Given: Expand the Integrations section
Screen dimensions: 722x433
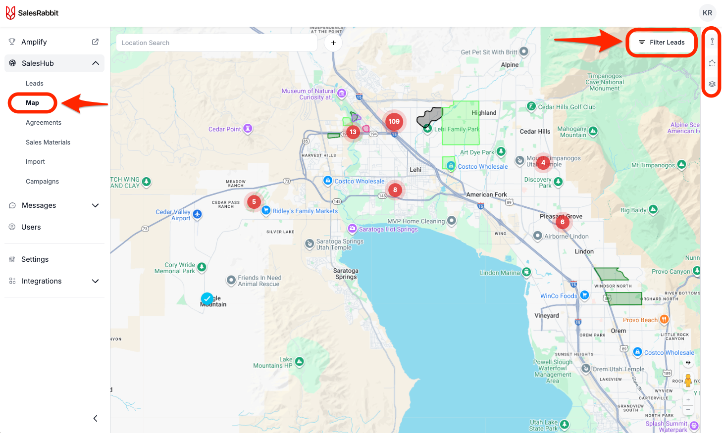Looking at the screenshot, I should coord(96,281).
